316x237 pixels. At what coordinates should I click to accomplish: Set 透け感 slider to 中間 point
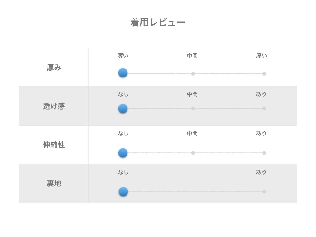(193, 109)
